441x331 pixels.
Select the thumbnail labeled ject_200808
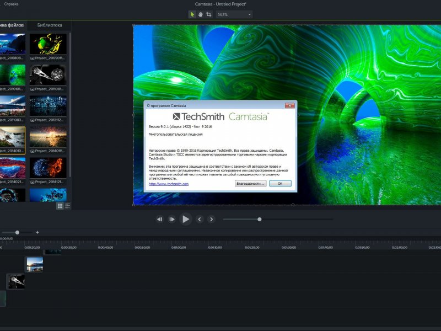[12, 44]
